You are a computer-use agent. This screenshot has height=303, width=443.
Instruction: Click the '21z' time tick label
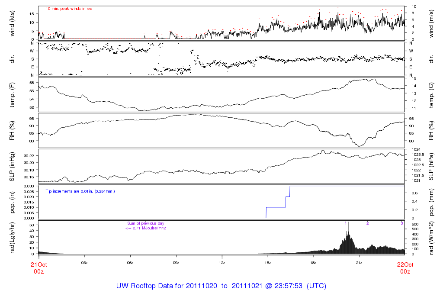pyautogui.click(x=359, y=263)
